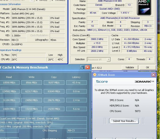Click the Tj. Max value 70°C
Viewport: 160px width, 139px height.
[28, 55]
